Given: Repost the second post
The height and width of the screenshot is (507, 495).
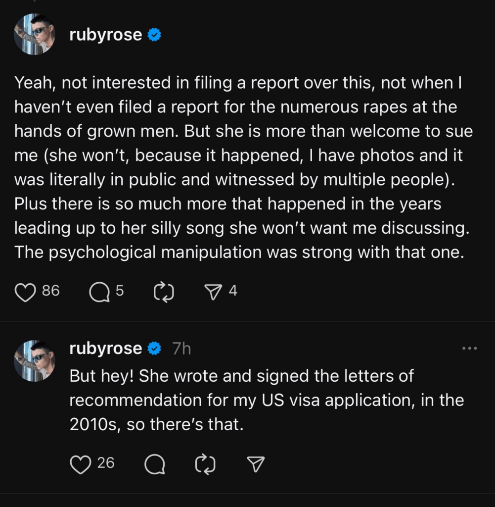Looking at the screenshot, I should (x=206, y=463).
